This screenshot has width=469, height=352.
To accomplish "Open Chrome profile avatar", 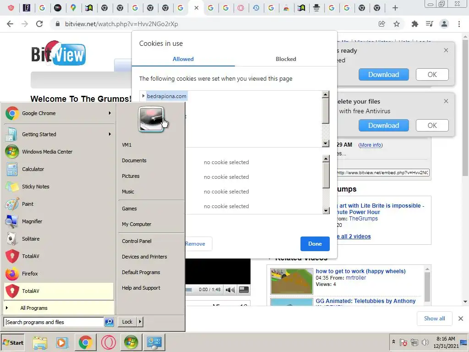I will point(444,24).
